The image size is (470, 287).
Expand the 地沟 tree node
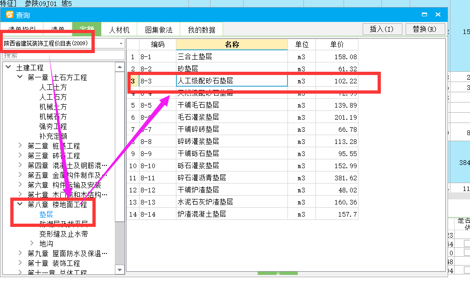point(32,243)
